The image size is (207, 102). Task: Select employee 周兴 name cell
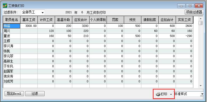point(12,31)
